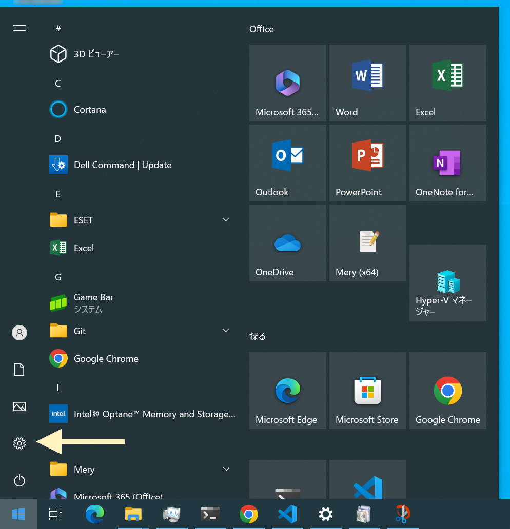Image resolution: width=510 pixels, height=529 pixels.
Task: Open Game Bar in the app list
Action: (x=142, y=303)
